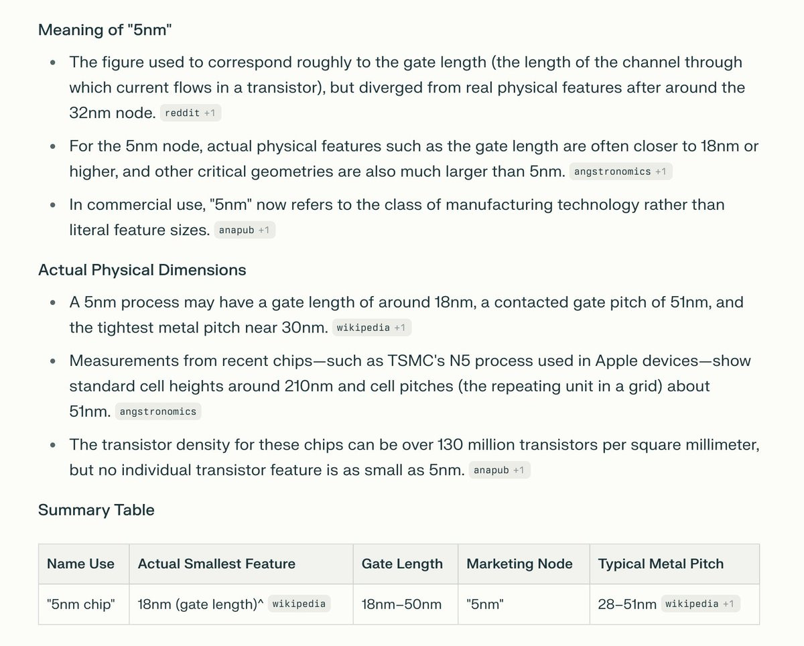Click the 28–51nm metal pitch value
The width and height of the screenshot is (804, 646).
[627, 604]
